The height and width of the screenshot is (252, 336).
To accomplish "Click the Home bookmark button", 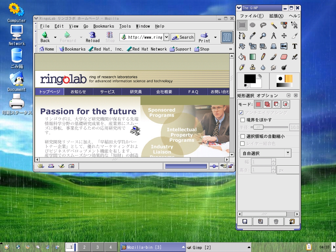I will (47, 49).
